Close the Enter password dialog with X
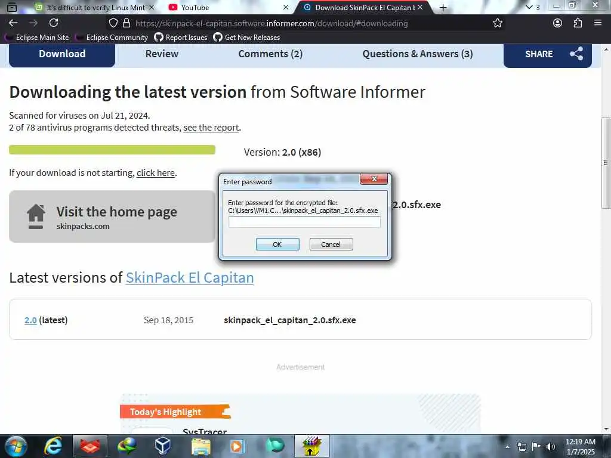This screenshot has width=611, height=458. coord(374,179)
